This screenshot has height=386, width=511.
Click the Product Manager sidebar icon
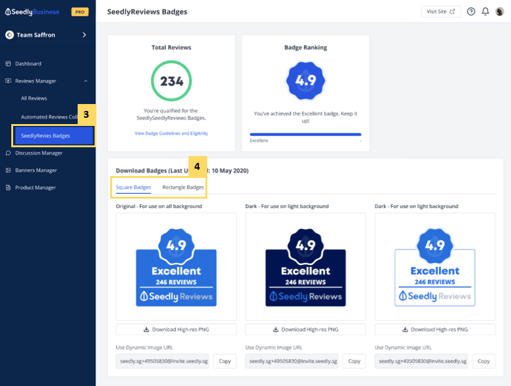click(8, 187)
